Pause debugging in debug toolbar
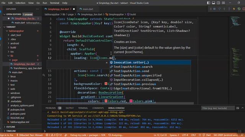The width and height of the screenshot is (245, 137). tap(214, 9)
